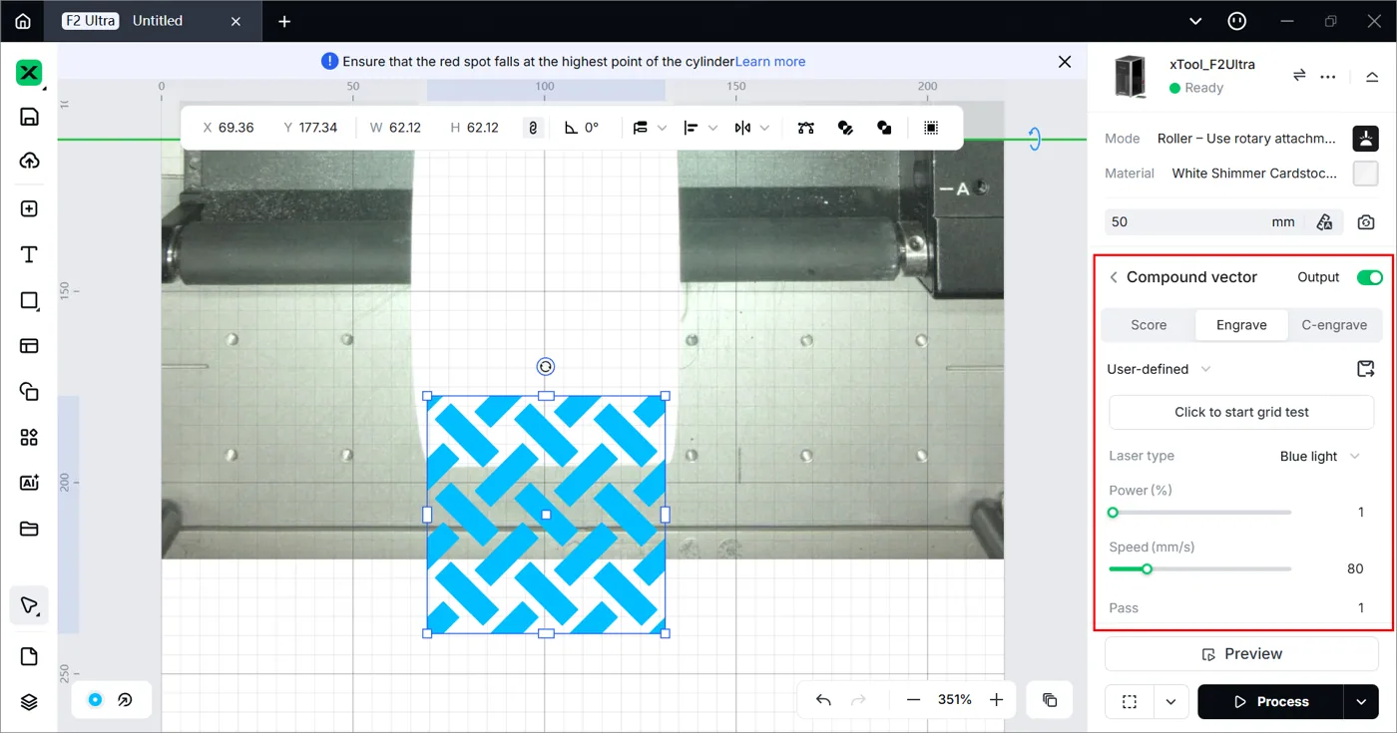Switch to the Engrave tab
This screenshot has width=1397, height=733.
tap(1241, 325)
